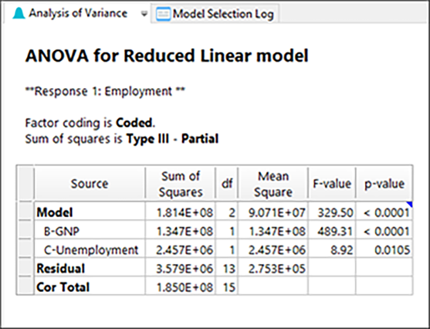The width and height of the screenshot is (430, 329).
Task: Click the row selector left of Model
Action: click(26, 212)
